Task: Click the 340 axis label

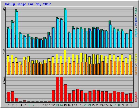Action: pos(4,10)
